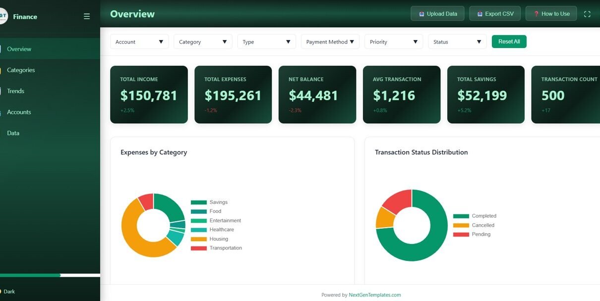Expand the Category filter dropdown
600x301 pixels.
pyautogui.click(x=203, y=42)
